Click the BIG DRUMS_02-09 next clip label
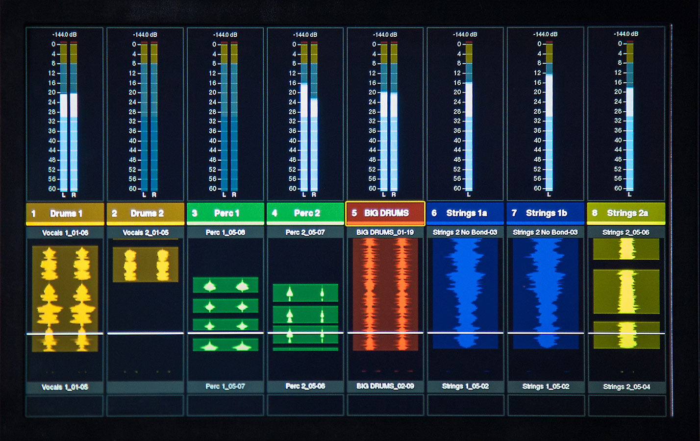700x441 pixels. (385, 386)
